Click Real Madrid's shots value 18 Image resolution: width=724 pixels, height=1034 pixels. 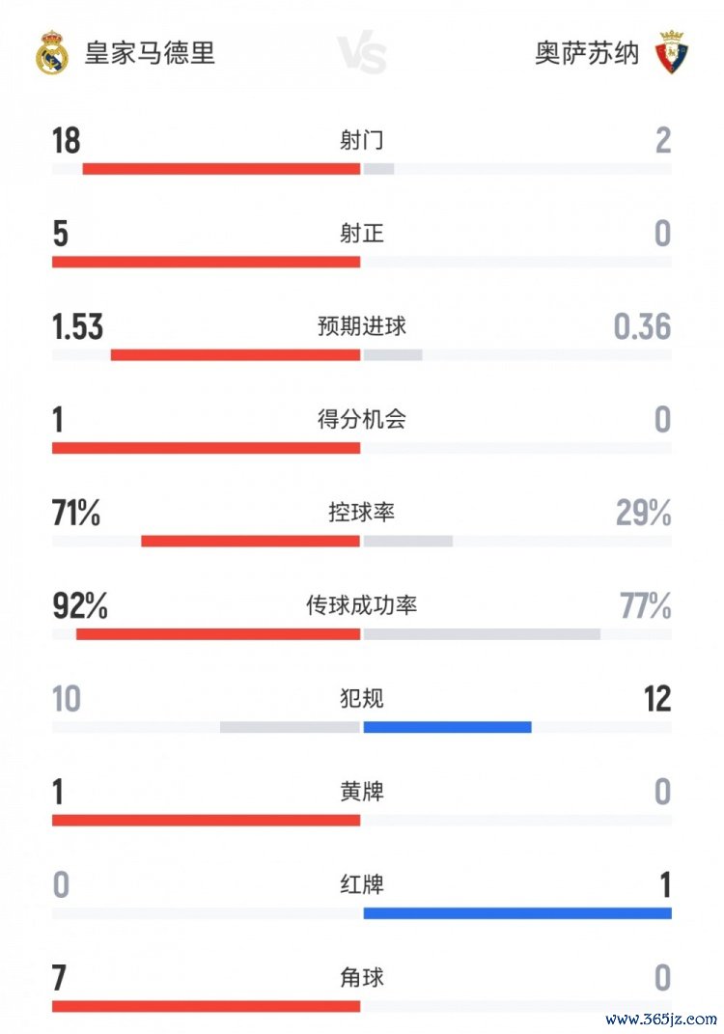pyautogui.click(x=67, y=141)
